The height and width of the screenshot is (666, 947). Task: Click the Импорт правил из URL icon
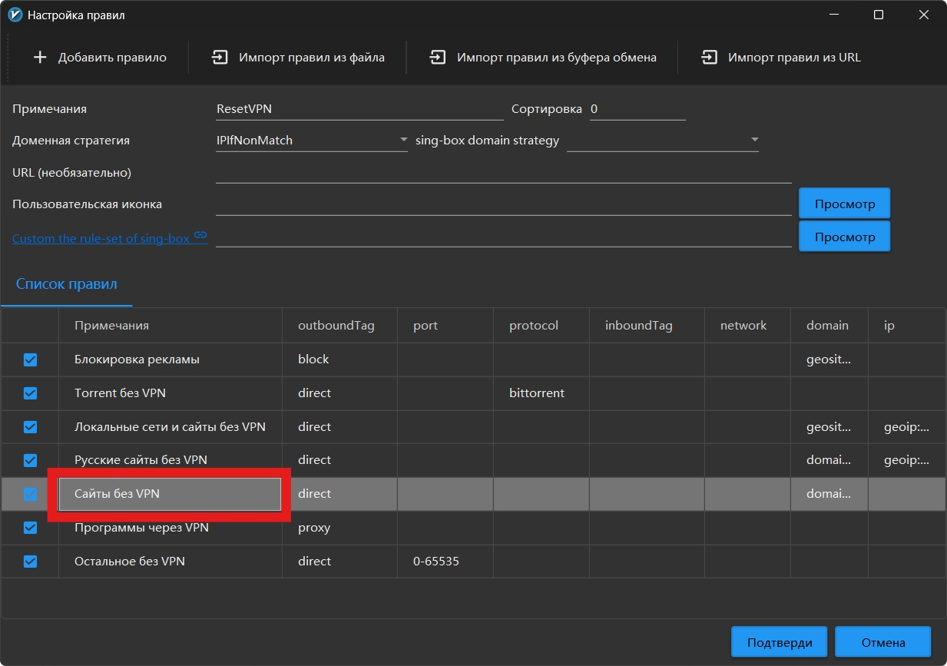pos(709,58)
